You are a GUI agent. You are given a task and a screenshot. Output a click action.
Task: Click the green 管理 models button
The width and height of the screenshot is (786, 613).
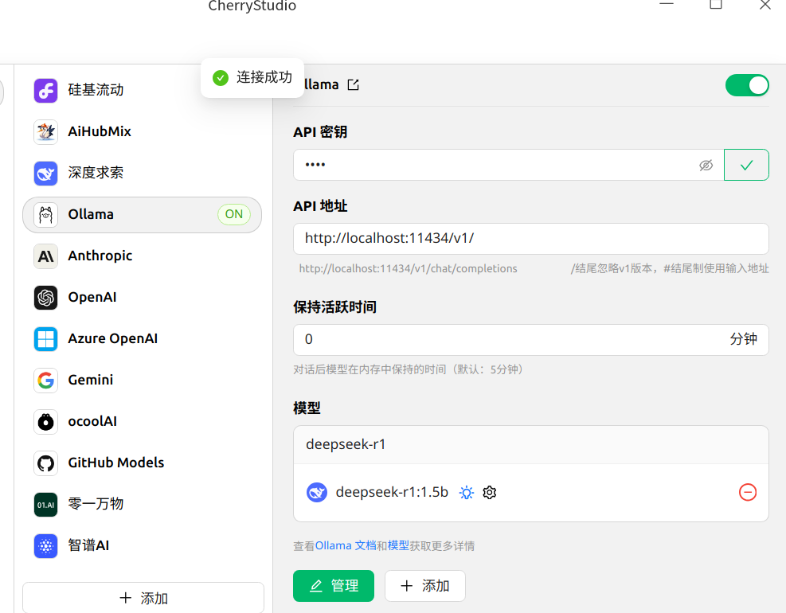(334, 586)
